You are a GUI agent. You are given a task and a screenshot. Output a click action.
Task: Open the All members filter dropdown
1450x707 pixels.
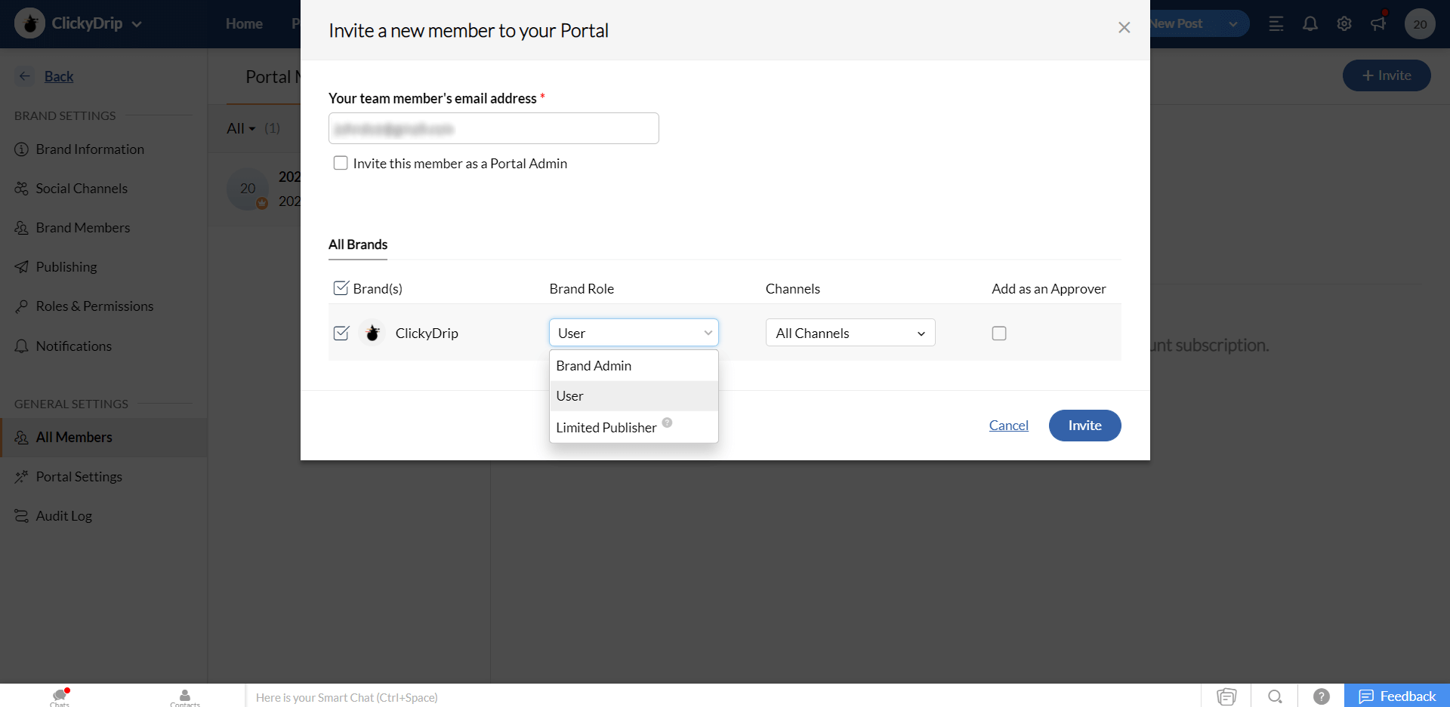(242, 128)
